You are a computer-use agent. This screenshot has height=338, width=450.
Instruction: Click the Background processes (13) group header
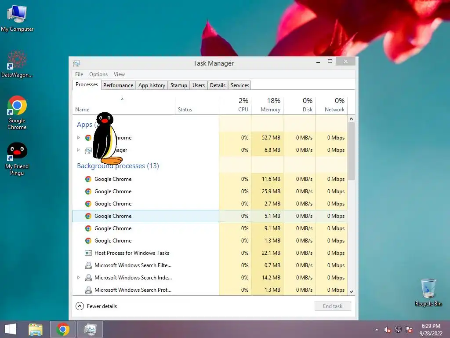(x=118, y=166)
